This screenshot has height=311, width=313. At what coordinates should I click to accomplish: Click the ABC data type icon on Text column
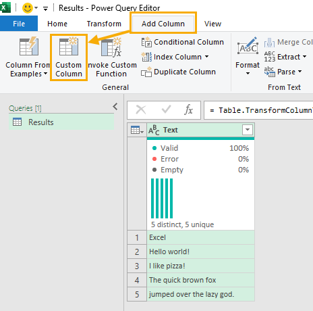(x=154, y=130)
